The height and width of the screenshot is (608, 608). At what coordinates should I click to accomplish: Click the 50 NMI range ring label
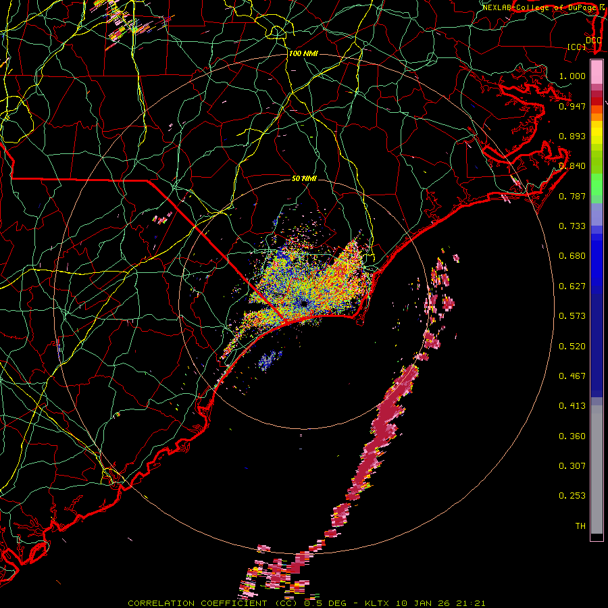pos(304,178)
